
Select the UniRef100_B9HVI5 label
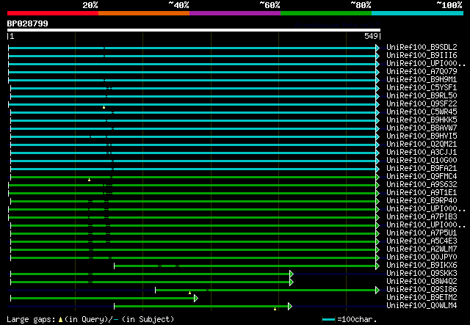tap(422, 136)
